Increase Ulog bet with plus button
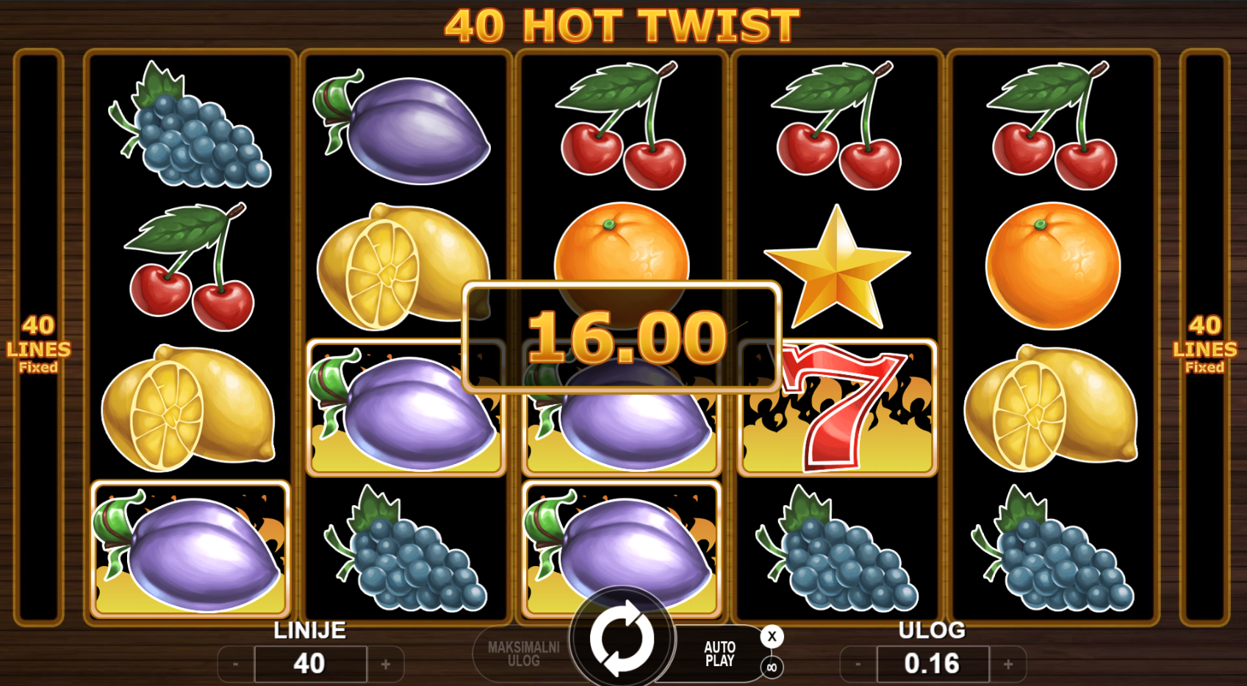1247x686 pixels. pos(1008,664)
